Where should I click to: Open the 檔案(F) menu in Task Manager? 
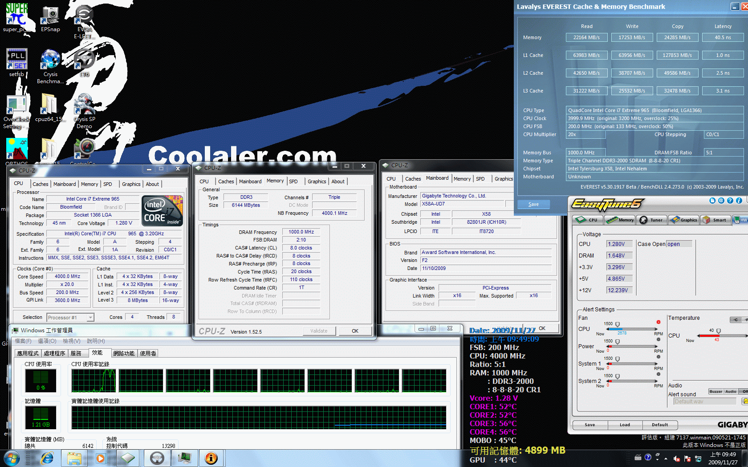coord(23,341)
